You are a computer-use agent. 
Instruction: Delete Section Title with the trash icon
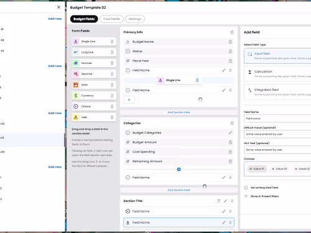tap(219, 201)
